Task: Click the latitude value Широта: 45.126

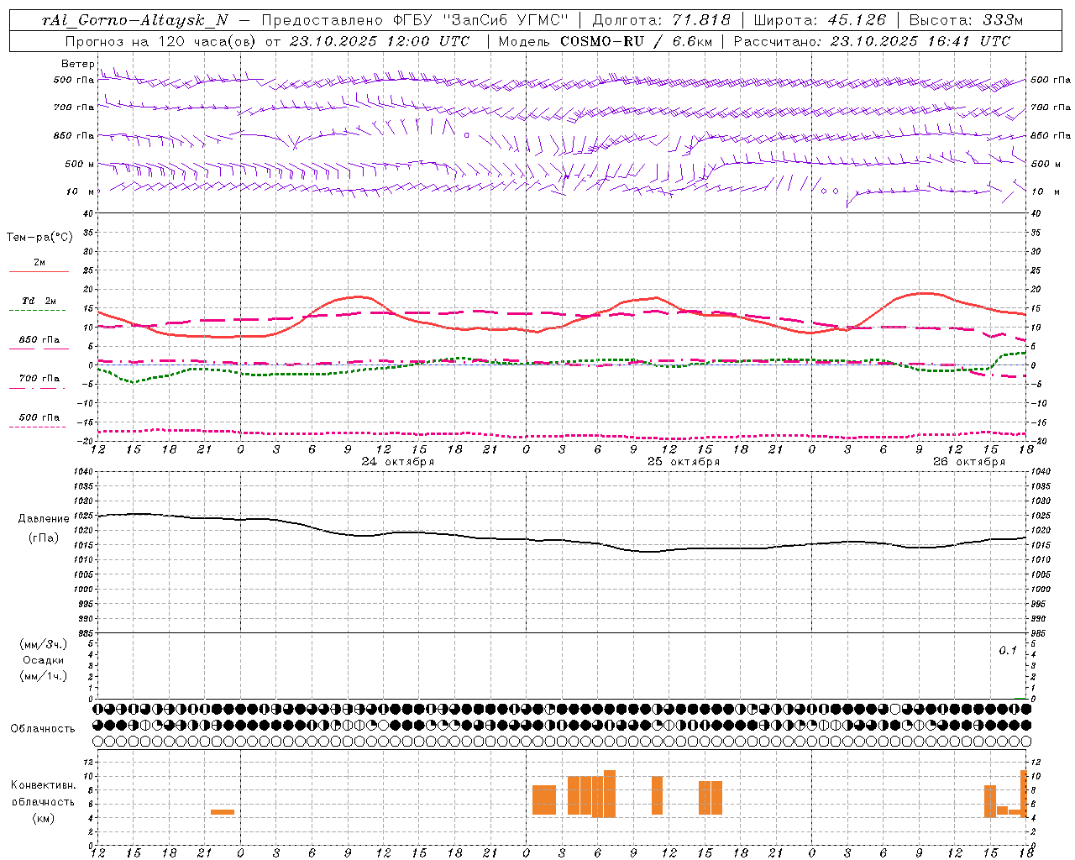Action: (820, 20)
